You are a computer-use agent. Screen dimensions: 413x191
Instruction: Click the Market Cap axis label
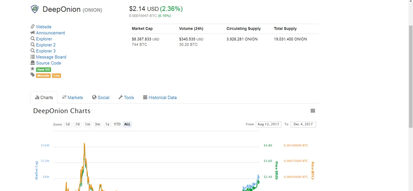[x=36, y=170]
